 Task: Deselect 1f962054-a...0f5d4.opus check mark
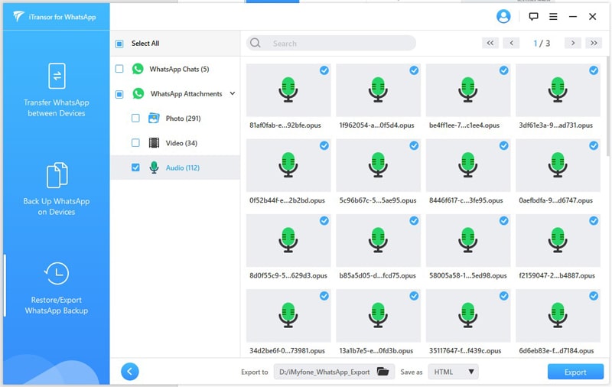pos(414,70)
